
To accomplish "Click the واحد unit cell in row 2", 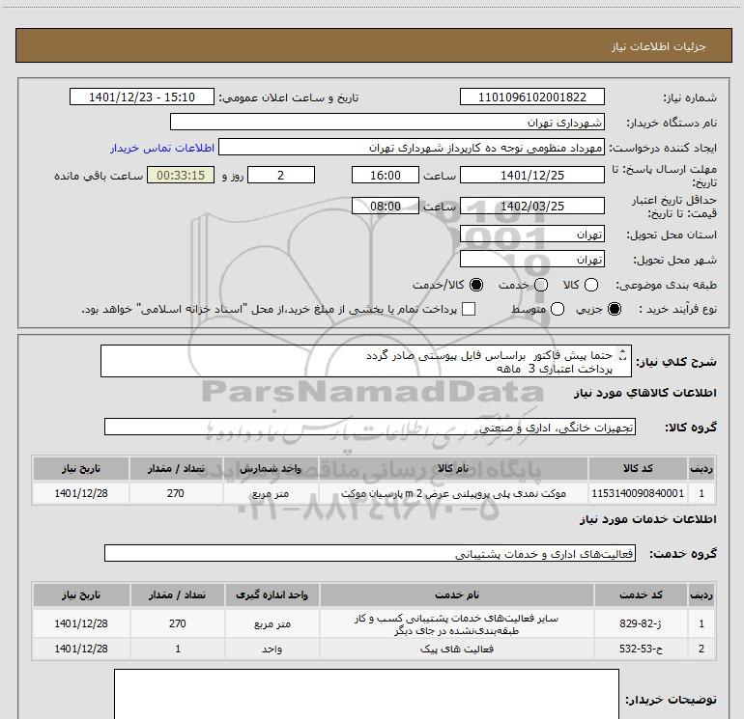I will 272,649.
